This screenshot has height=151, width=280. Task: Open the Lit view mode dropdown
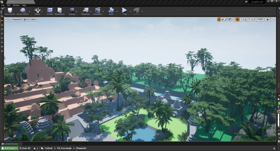[26, 19]
